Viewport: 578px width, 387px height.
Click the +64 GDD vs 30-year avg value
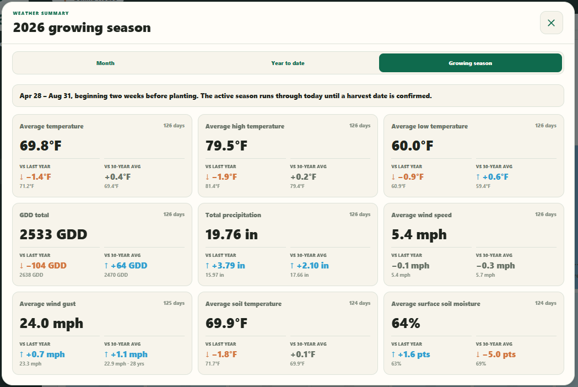click(x=126, y=266)
